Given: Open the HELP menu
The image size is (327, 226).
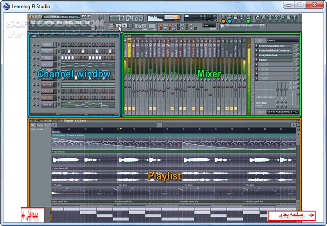Looking at the screenshot, I should (x=87, y=22).
